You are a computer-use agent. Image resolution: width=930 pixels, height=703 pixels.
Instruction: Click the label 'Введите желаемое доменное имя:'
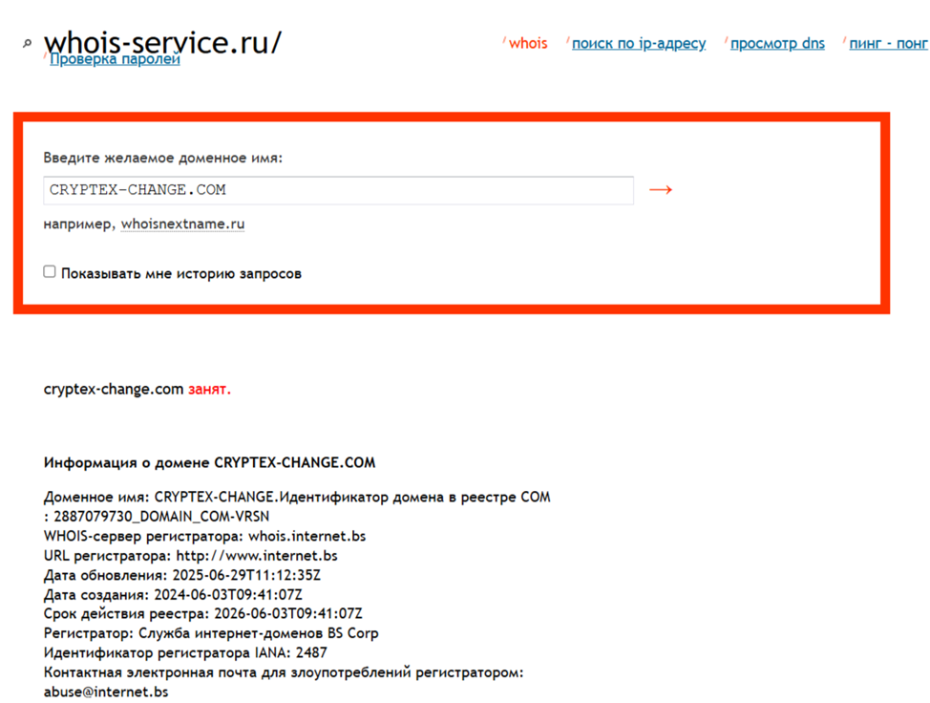(163, 158)
